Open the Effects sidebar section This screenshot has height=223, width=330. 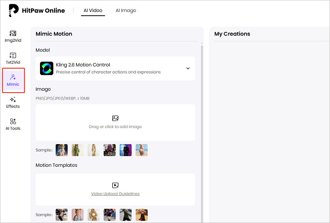[x=13, y=102]
